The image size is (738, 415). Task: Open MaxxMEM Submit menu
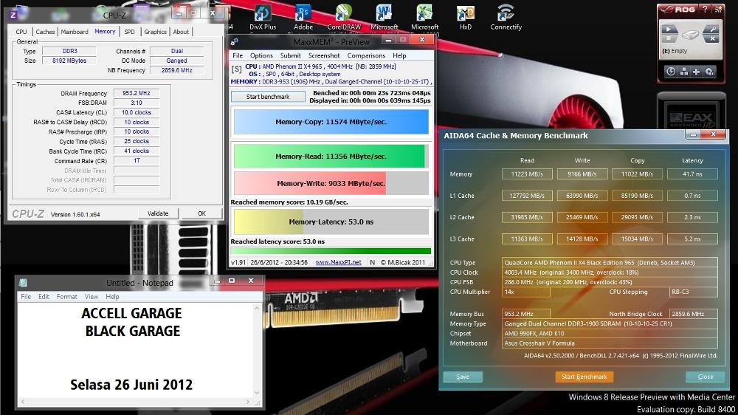[x=290, y=55]
